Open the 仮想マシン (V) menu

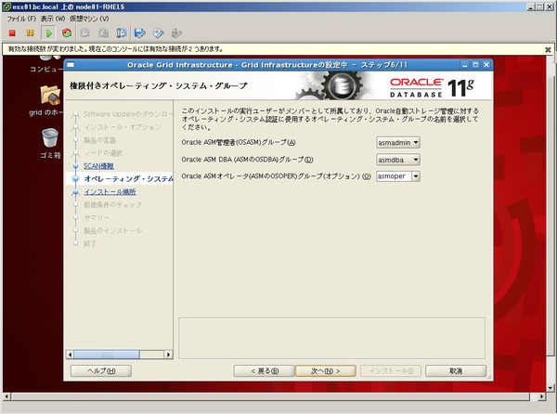89,19
